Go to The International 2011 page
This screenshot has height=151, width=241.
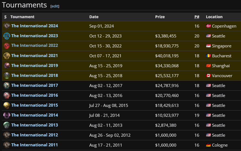click(34, 145)
